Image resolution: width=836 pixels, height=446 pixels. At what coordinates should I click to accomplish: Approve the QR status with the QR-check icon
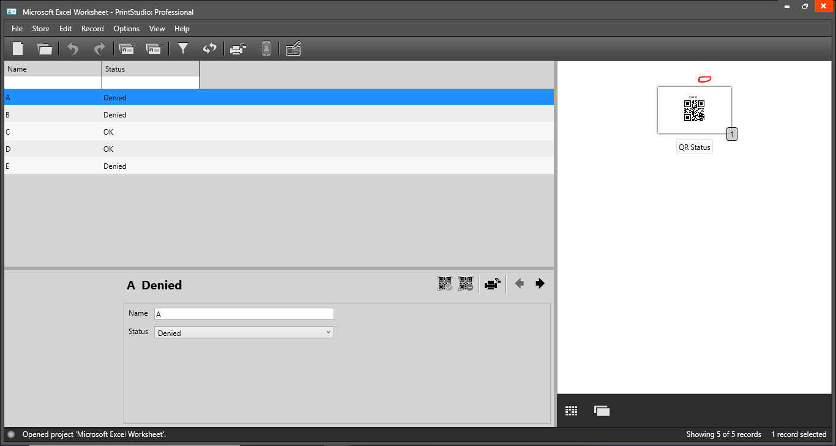(444, 283)
